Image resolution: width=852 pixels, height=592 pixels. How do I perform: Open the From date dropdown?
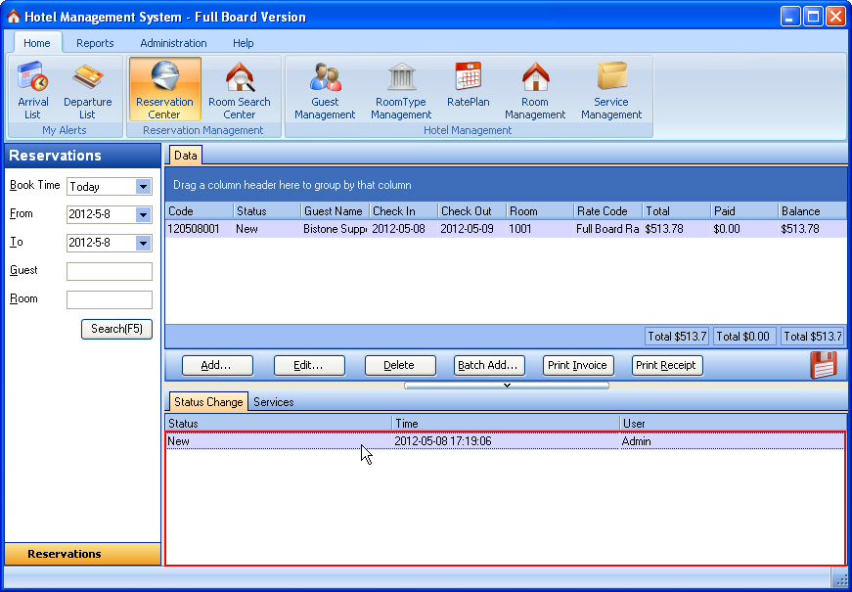[x=143, y=215]
